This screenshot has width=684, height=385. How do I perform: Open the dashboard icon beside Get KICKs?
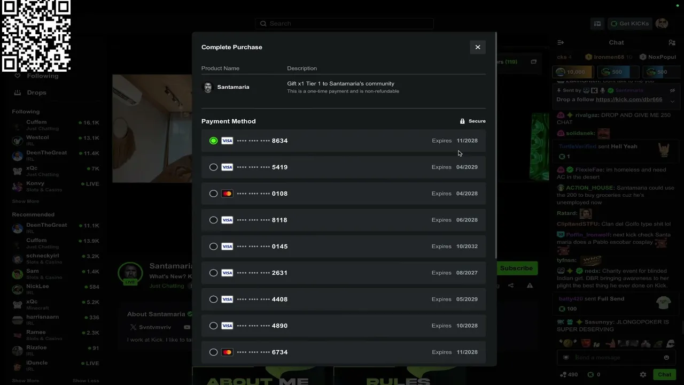(x=597, y=24)
